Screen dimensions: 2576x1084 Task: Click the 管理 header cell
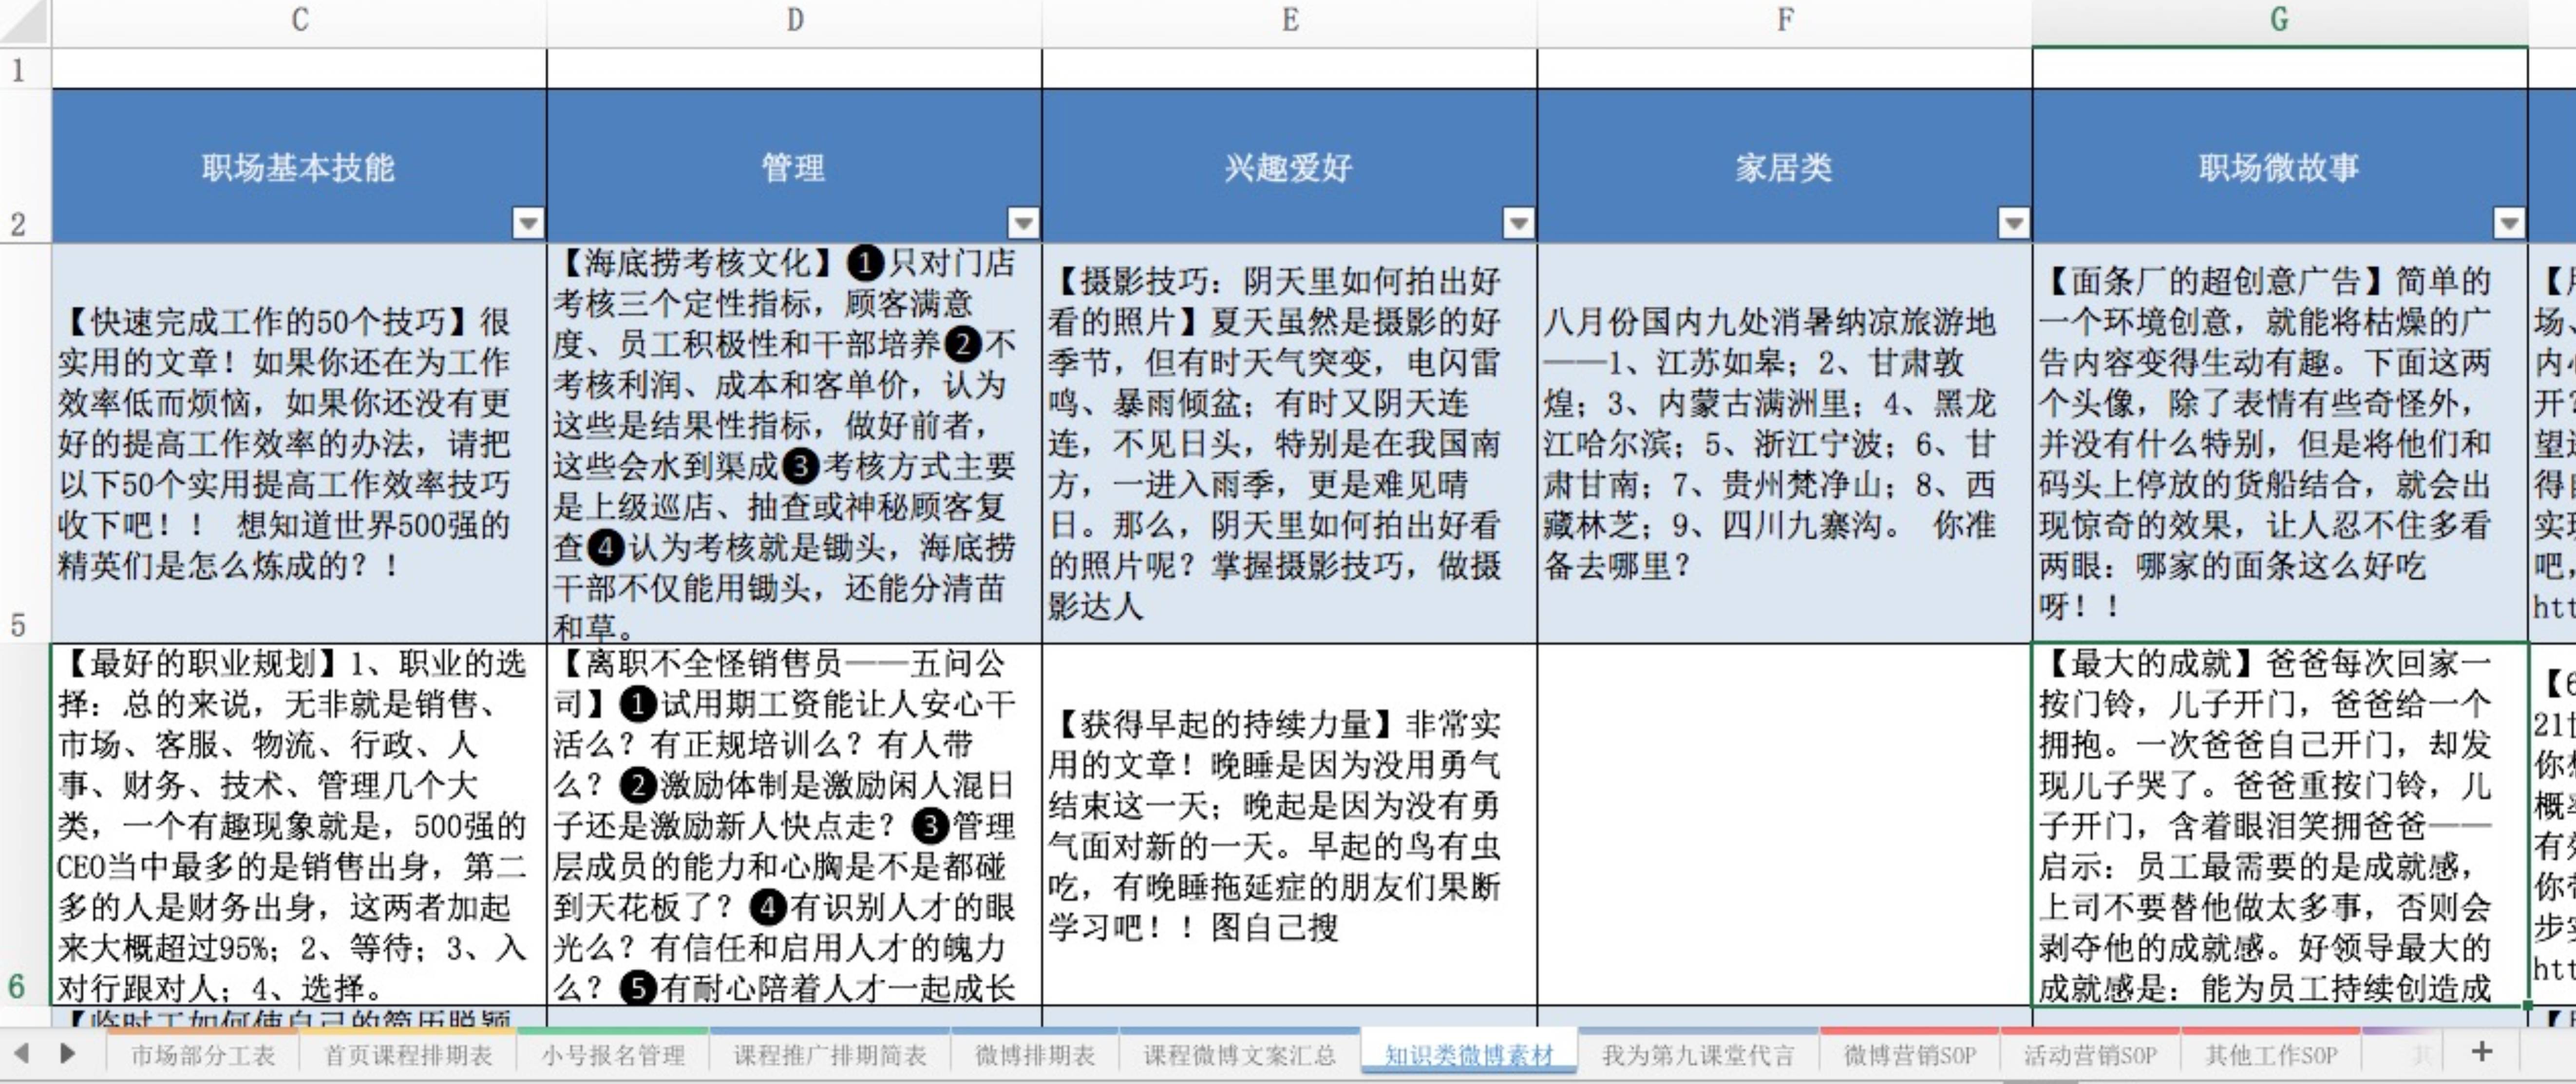(794, 166)
